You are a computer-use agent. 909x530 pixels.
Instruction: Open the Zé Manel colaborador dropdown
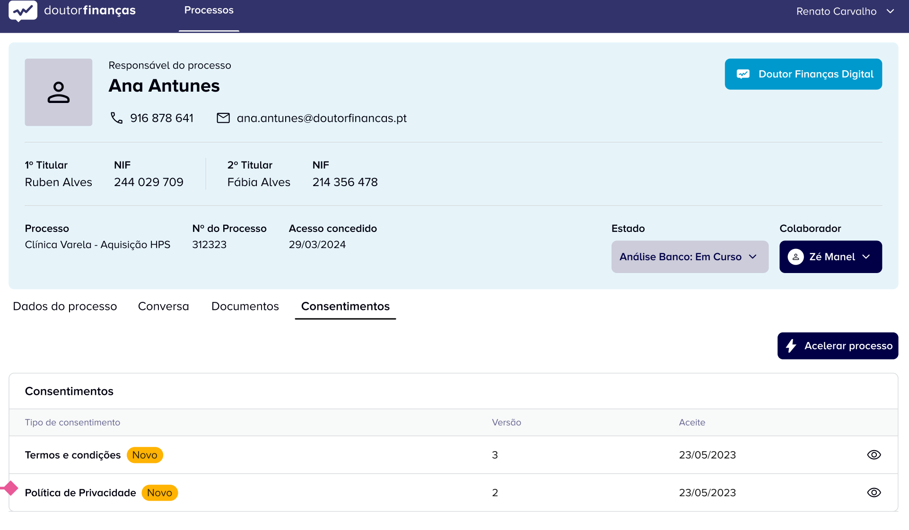pos(830,257)
